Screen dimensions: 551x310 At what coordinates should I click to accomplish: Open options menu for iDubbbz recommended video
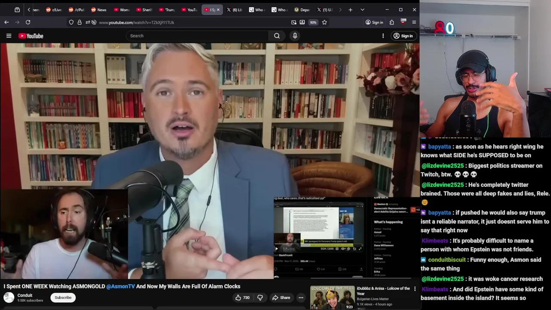coord(415,289)
